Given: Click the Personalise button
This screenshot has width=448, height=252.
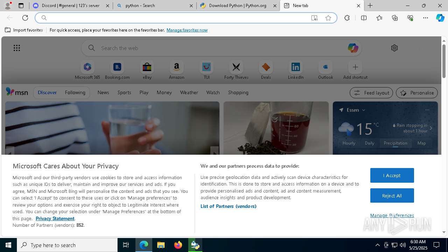Looking at the screenshot, I should point(417,93).
